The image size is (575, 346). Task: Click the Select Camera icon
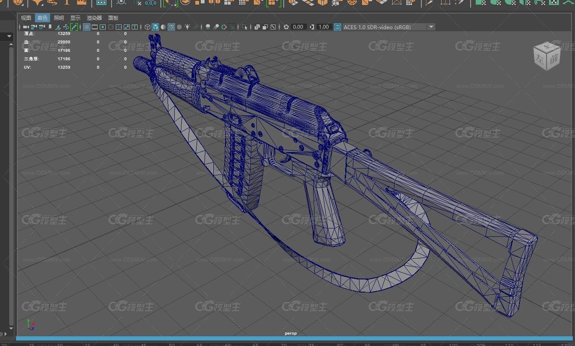[25, 27]
